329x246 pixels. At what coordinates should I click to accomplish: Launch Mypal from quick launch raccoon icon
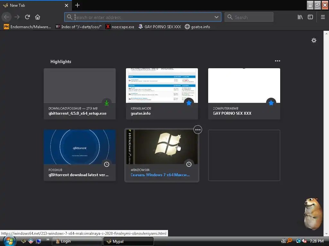coord(23,241)
